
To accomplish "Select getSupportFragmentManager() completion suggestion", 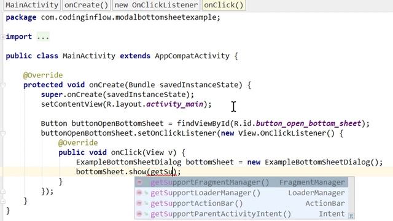I will tap(241, 182).
